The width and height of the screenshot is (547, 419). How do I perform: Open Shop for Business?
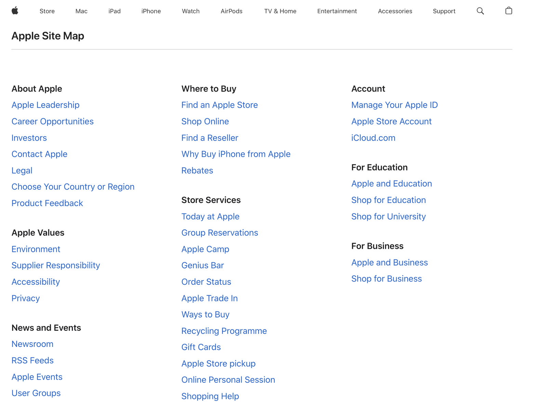tap(387, 279)
